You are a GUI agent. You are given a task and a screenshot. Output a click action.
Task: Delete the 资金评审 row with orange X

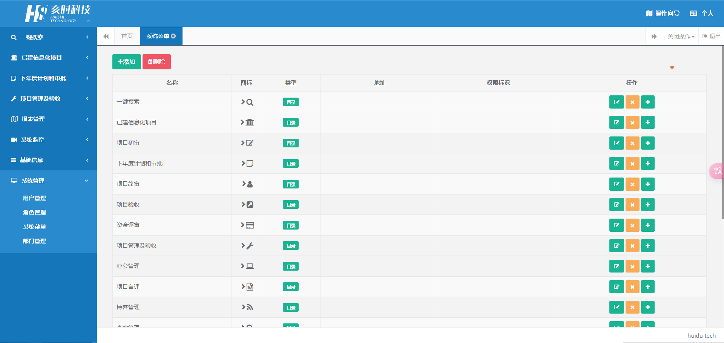click(x=632, y=225)
